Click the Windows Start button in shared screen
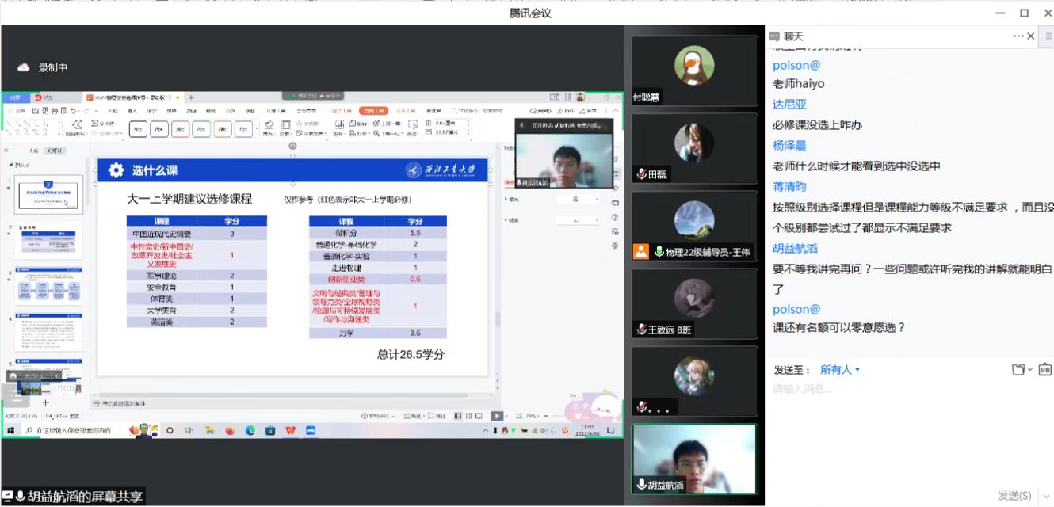 [11, 430]
